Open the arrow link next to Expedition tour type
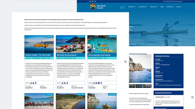The height and width of the screenshot is (109, 195). 162,61
